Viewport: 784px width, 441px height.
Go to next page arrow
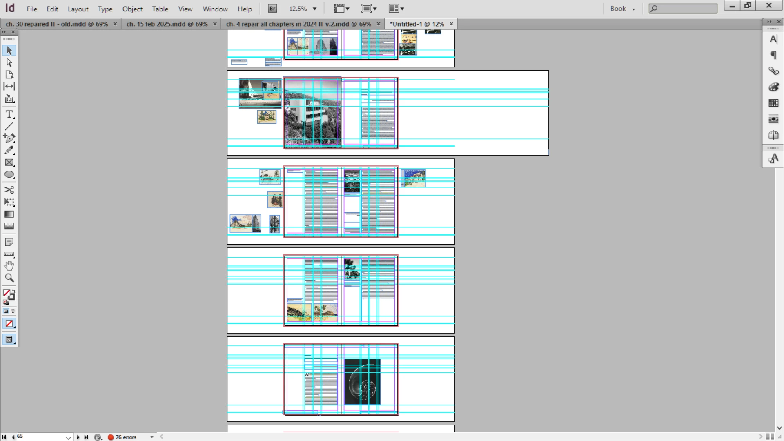[x=78, y=437]
